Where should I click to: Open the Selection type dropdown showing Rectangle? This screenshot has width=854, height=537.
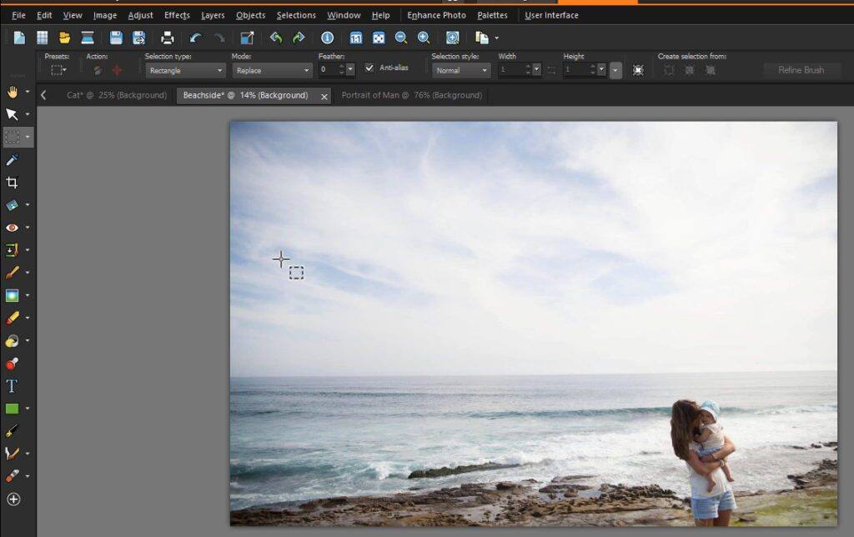(185, 70)
